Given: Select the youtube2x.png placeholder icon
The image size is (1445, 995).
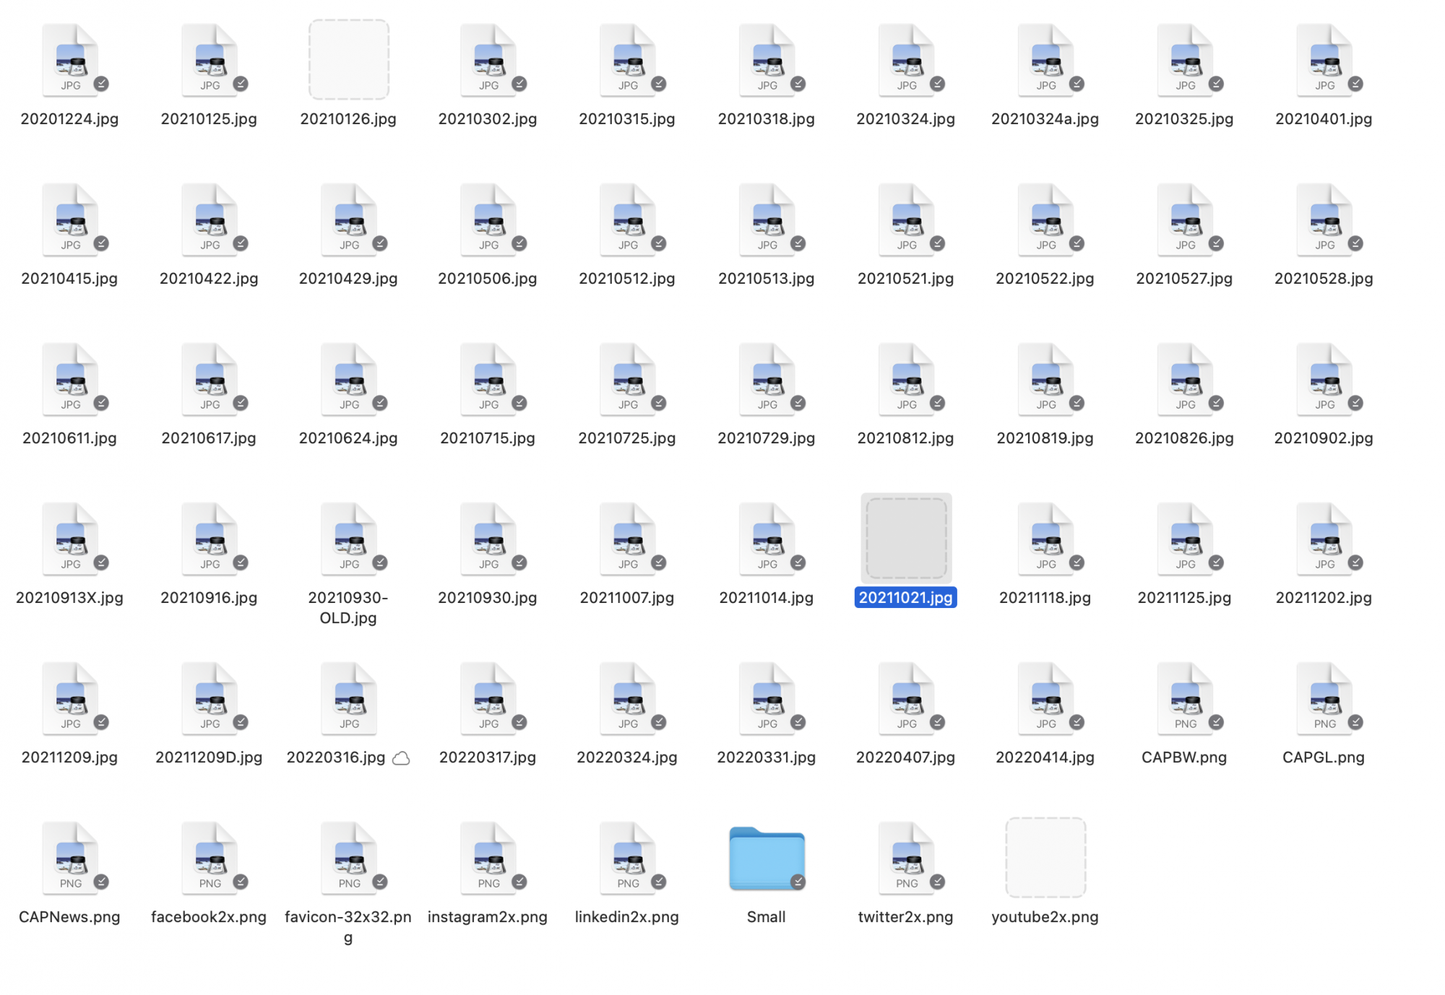Looking at the screenshot, I should pos(1045,858).
